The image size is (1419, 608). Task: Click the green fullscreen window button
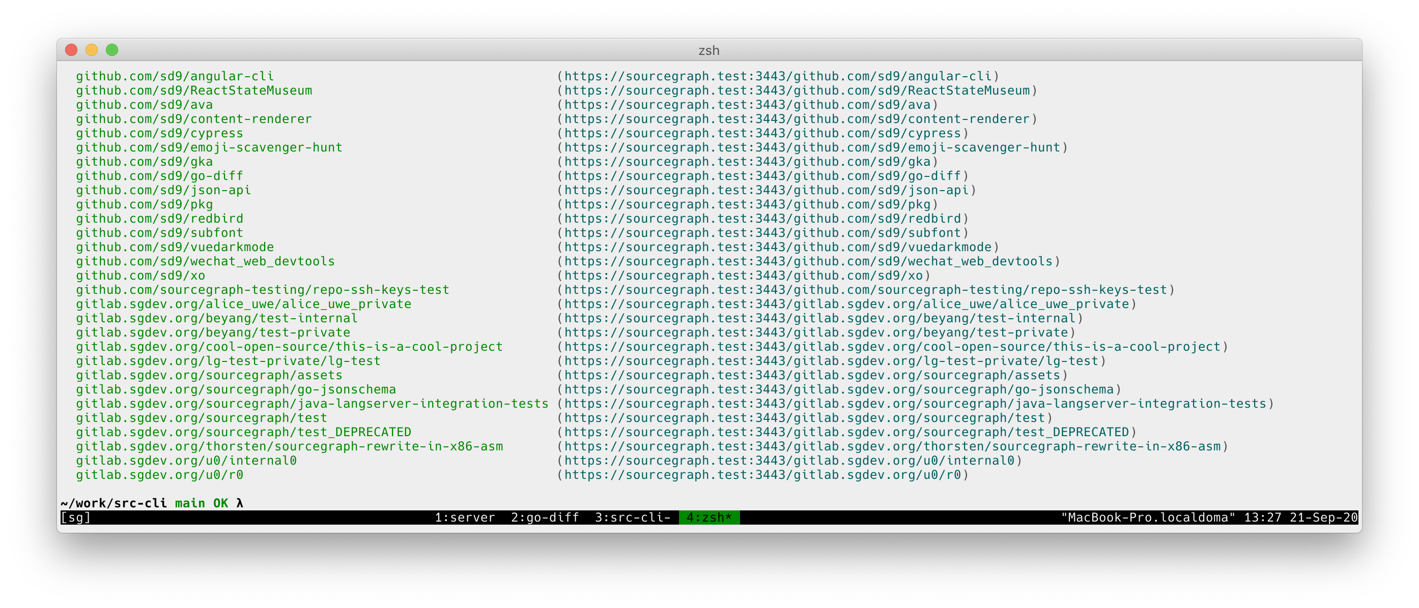click(x=112, y=50)
